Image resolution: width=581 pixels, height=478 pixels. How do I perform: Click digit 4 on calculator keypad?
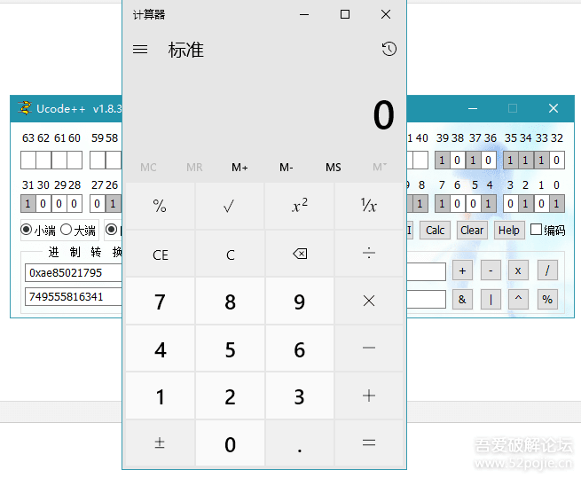pos(160,349)
